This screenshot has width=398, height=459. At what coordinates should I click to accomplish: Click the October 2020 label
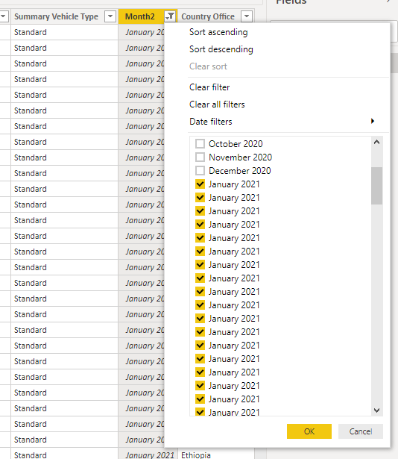(x=236, y=144)
